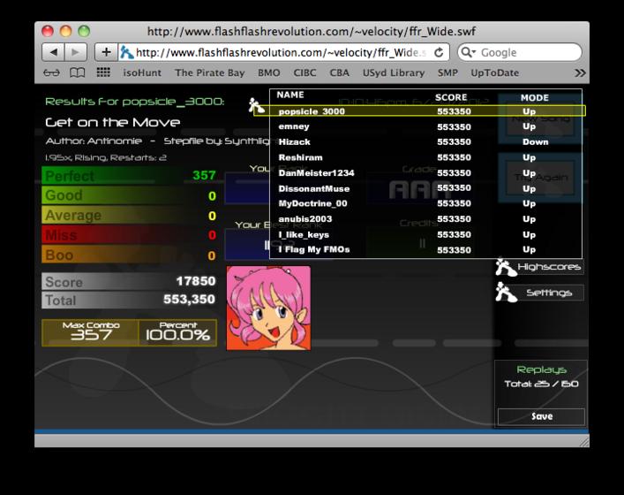The image size is (624, 495).
Task: Open Reading List glasses icon
Action: pos(51,73)
